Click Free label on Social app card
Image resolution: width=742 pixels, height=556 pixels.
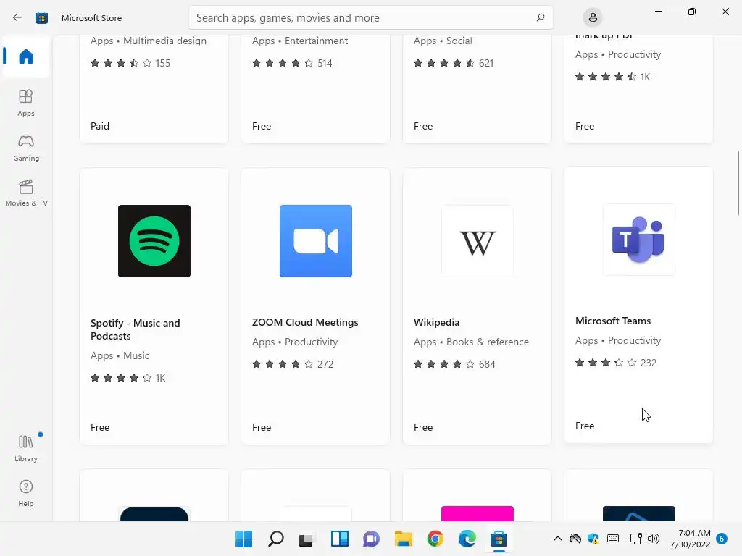(423, 126)
